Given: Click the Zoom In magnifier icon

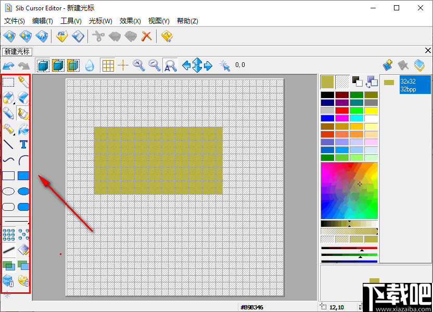Looking at the screenshot, I should (x=138, y=65).
